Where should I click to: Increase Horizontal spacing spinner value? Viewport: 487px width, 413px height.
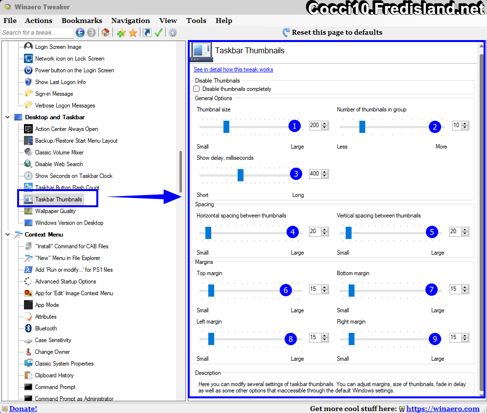[x=325, y=230]
